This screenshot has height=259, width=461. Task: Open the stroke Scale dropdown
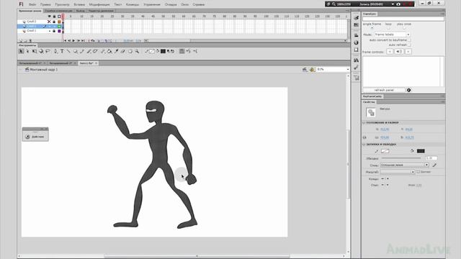(398, 172)
